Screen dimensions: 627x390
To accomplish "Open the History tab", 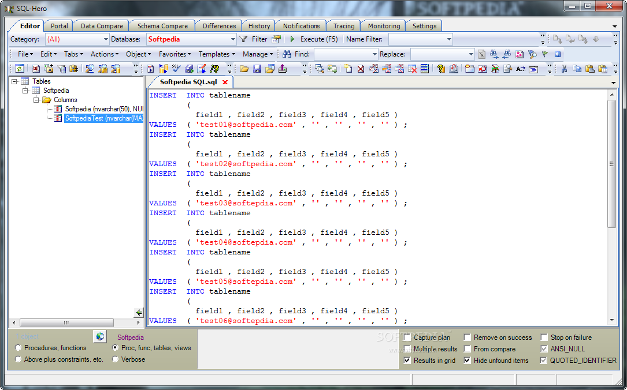I will tap(259, 26).
